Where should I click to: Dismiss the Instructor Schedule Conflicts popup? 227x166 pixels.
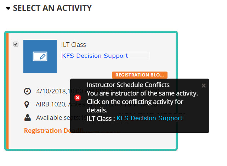click(x=204, y=86)
